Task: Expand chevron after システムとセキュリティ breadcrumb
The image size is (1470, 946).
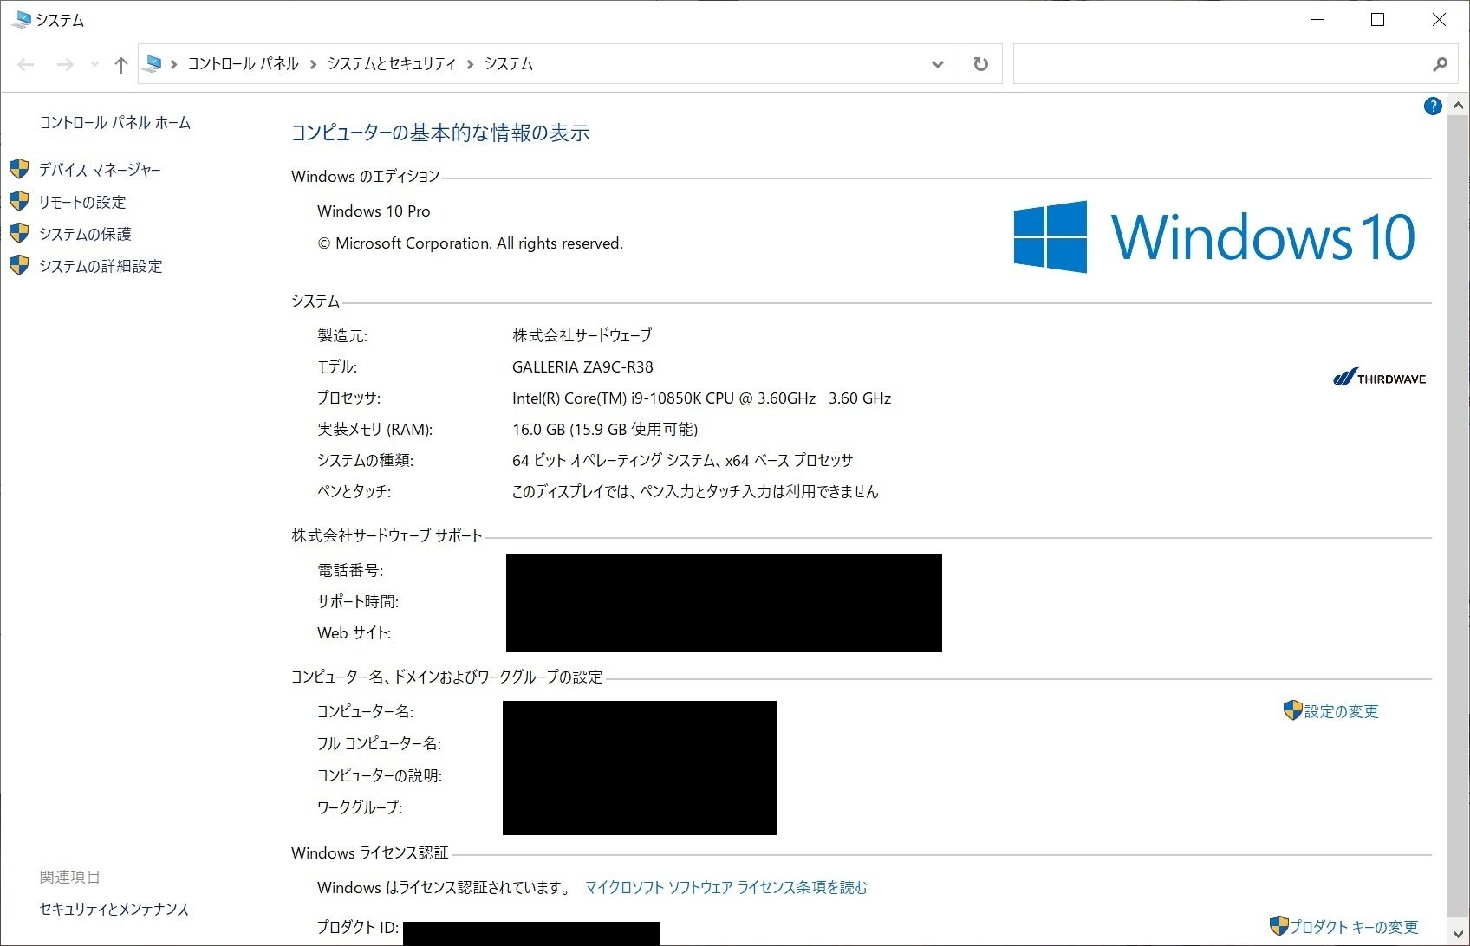Action: pyautogui.click(x=470, y=64)
